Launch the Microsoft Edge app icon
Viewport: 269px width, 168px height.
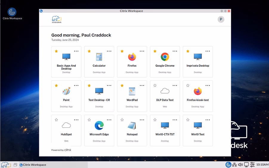(99, 125)
